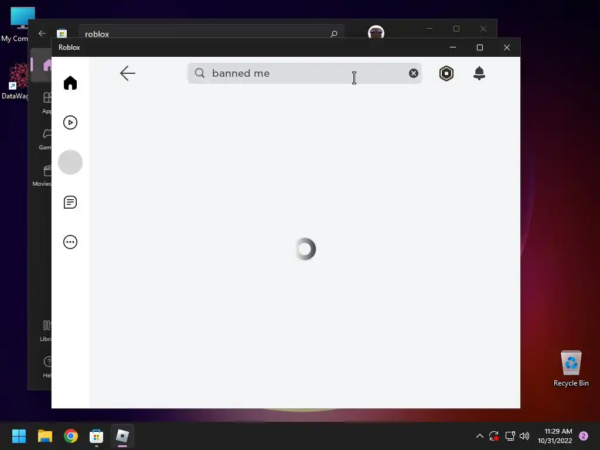Go to the Roblox Home icon
Screen dimensions: 600x450
[x=70, y=83]
